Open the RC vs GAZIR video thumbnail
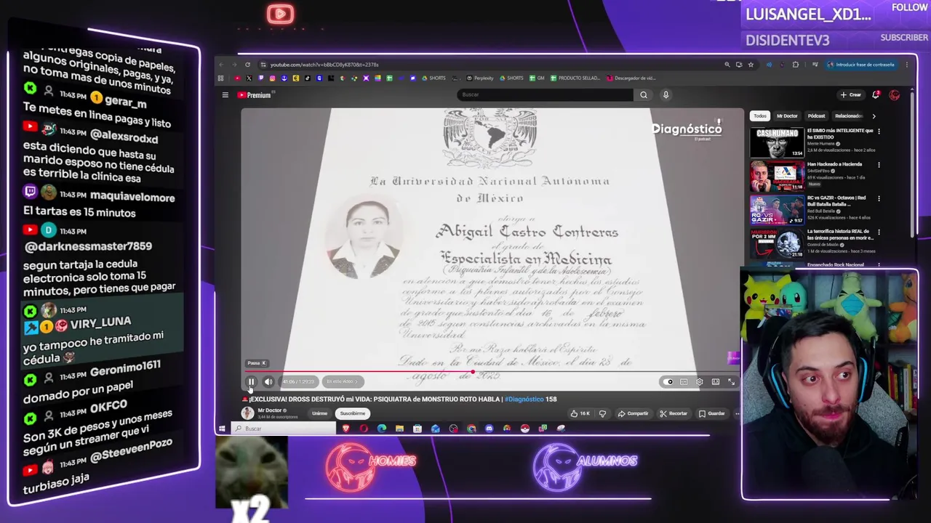The height and width of the screenshot is (523, 931). point(777,209)
